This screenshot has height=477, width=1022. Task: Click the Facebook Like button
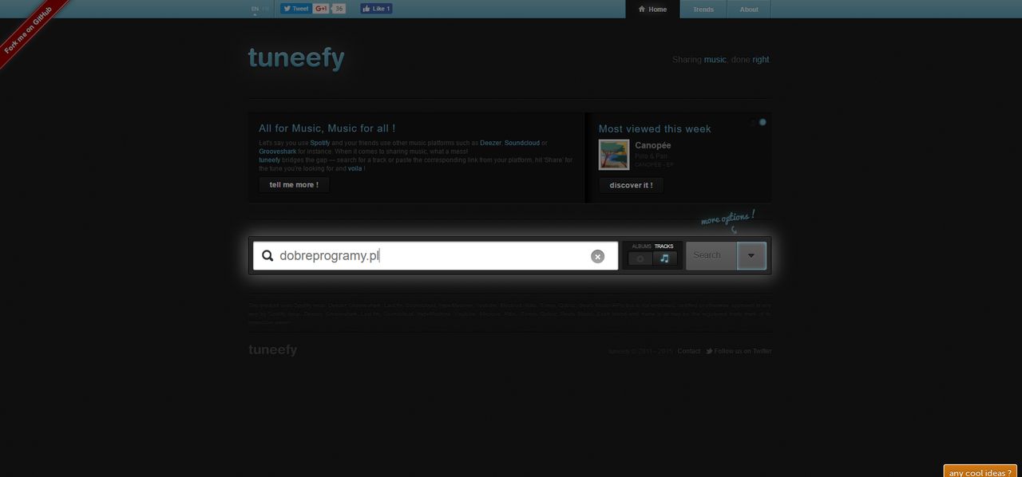click(376, 9)
